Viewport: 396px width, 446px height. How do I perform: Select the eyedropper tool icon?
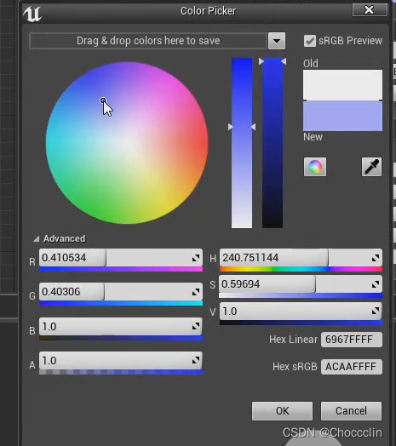click(x=371, y=167)
